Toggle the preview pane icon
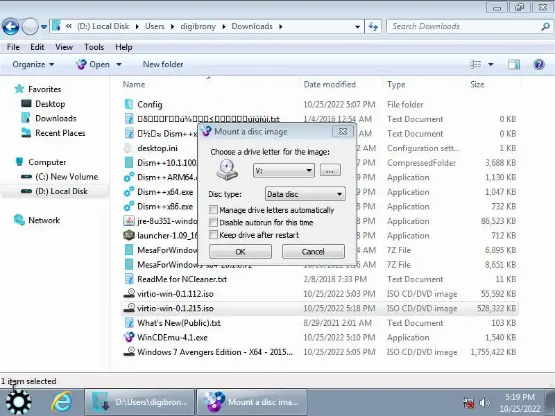The width and height of the screenshot is (555, 416). tap(513, 64)
